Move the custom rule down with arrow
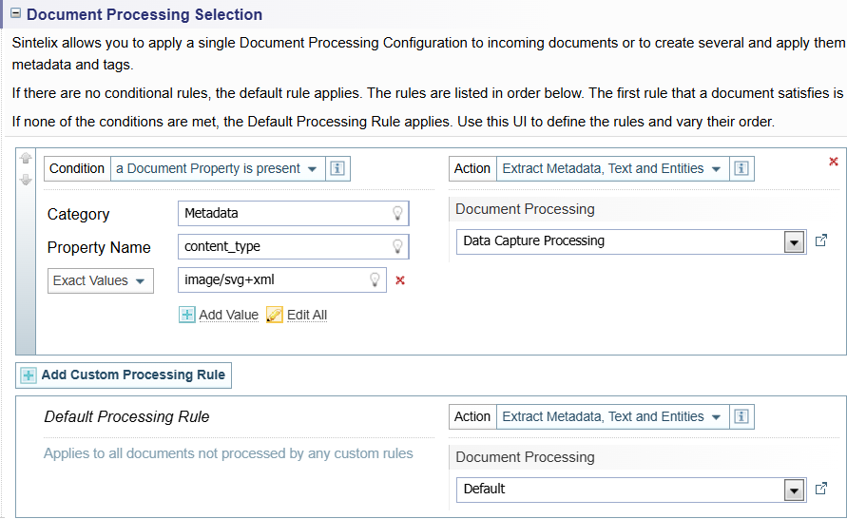Screen dimensions: 847x519 (x=26, y=180)
